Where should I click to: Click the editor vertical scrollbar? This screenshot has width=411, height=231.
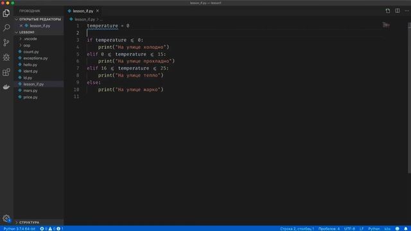click(x=409, y=98)
